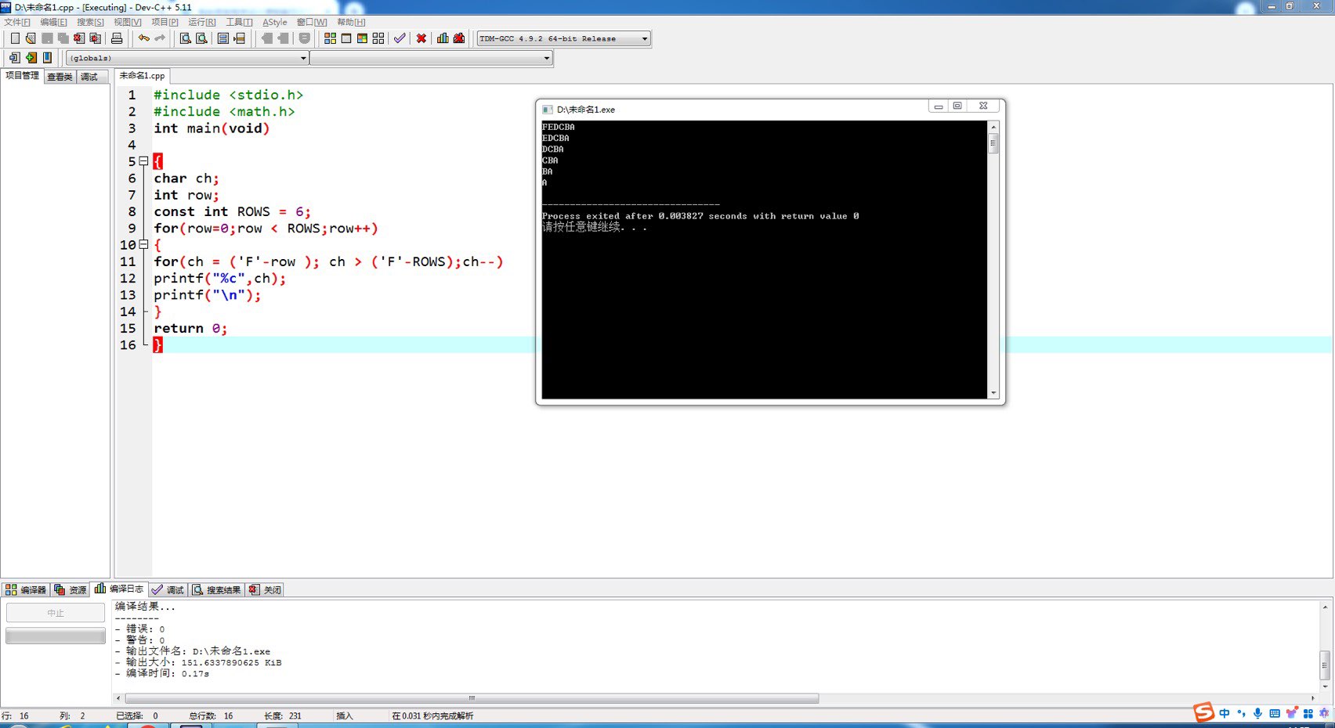Image resolution: width=1335 pixels, height=728 pixels.
Task: Click the red X stop execution icon
Action: pyautogui.click(x=421, y=38)
